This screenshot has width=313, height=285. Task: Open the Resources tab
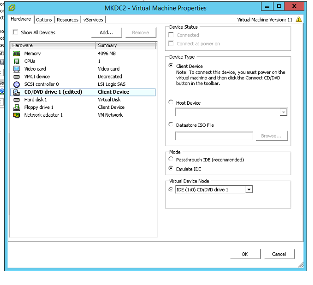tap(67, 19)
